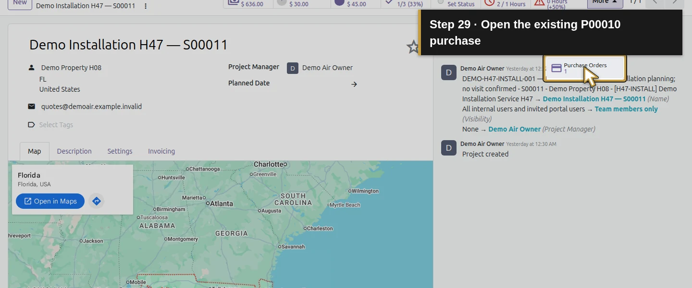Image resolution: width=692 pixels, height=288 pixels.
Task: Click the SOUTH CAROLINA state label on map
Action: (293, 199)
